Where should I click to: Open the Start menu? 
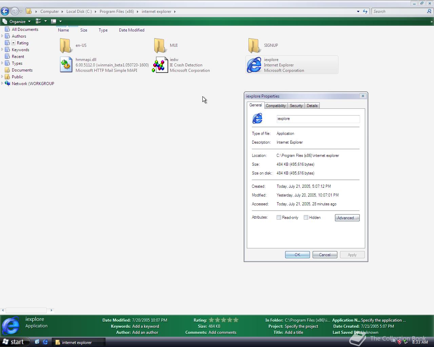click(14, 342)
